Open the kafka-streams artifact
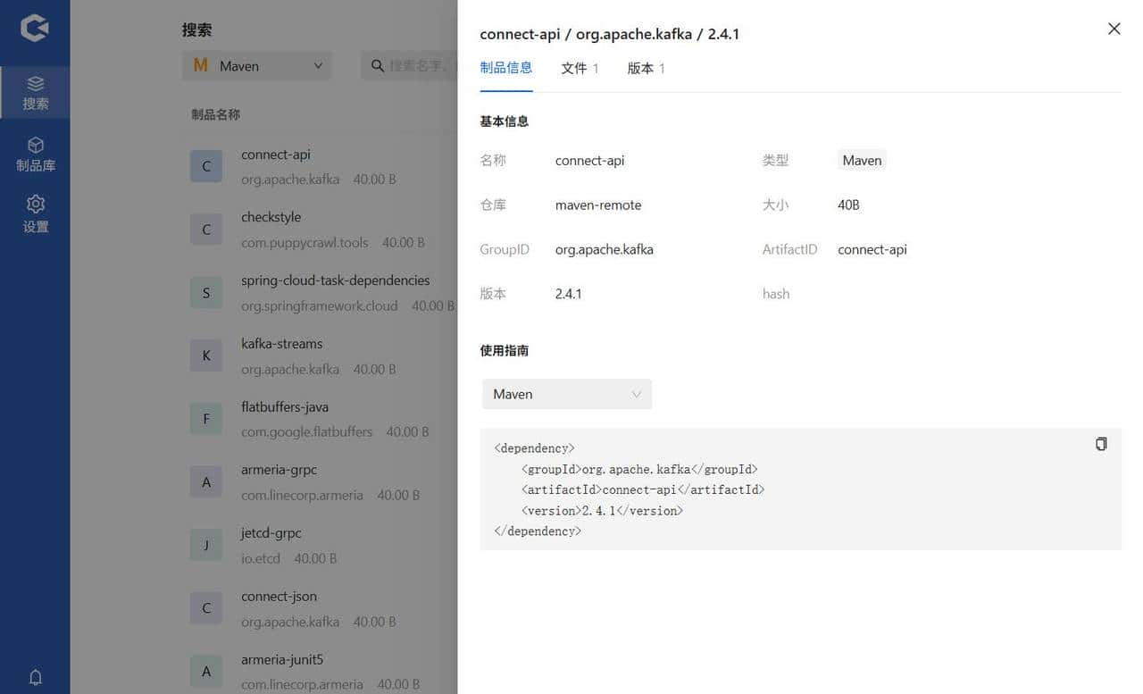 coord(282,344)
